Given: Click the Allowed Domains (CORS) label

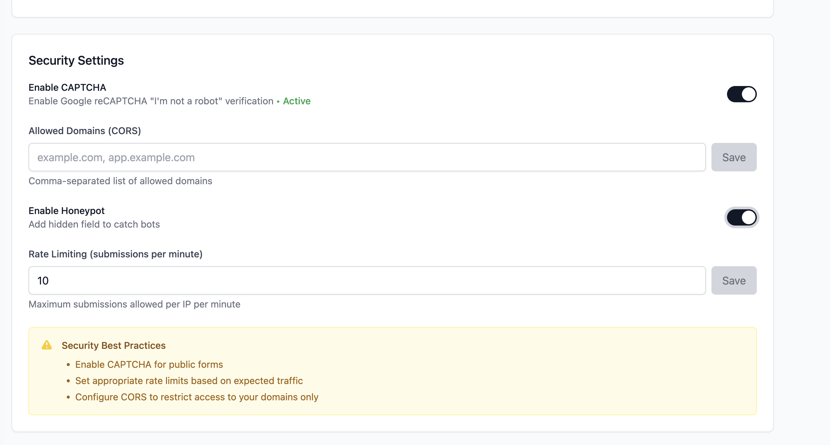Looking at the screenshot, I should tap(85, 131).
